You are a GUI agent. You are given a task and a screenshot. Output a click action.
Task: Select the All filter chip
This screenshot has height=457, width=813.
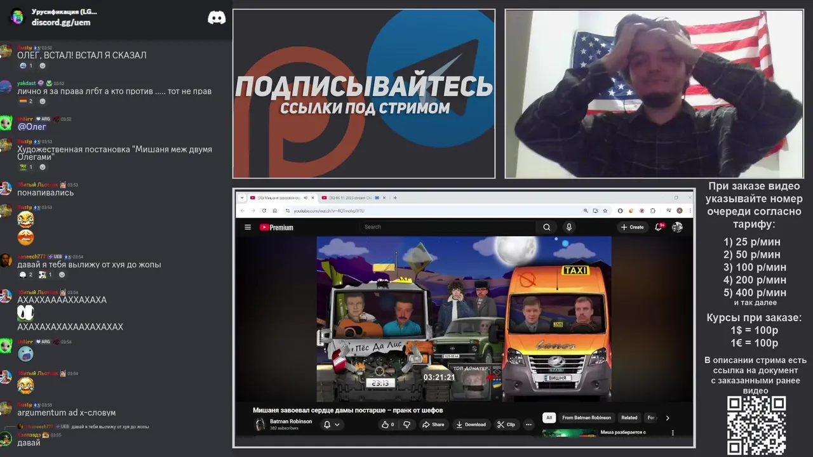pos(549,418)
